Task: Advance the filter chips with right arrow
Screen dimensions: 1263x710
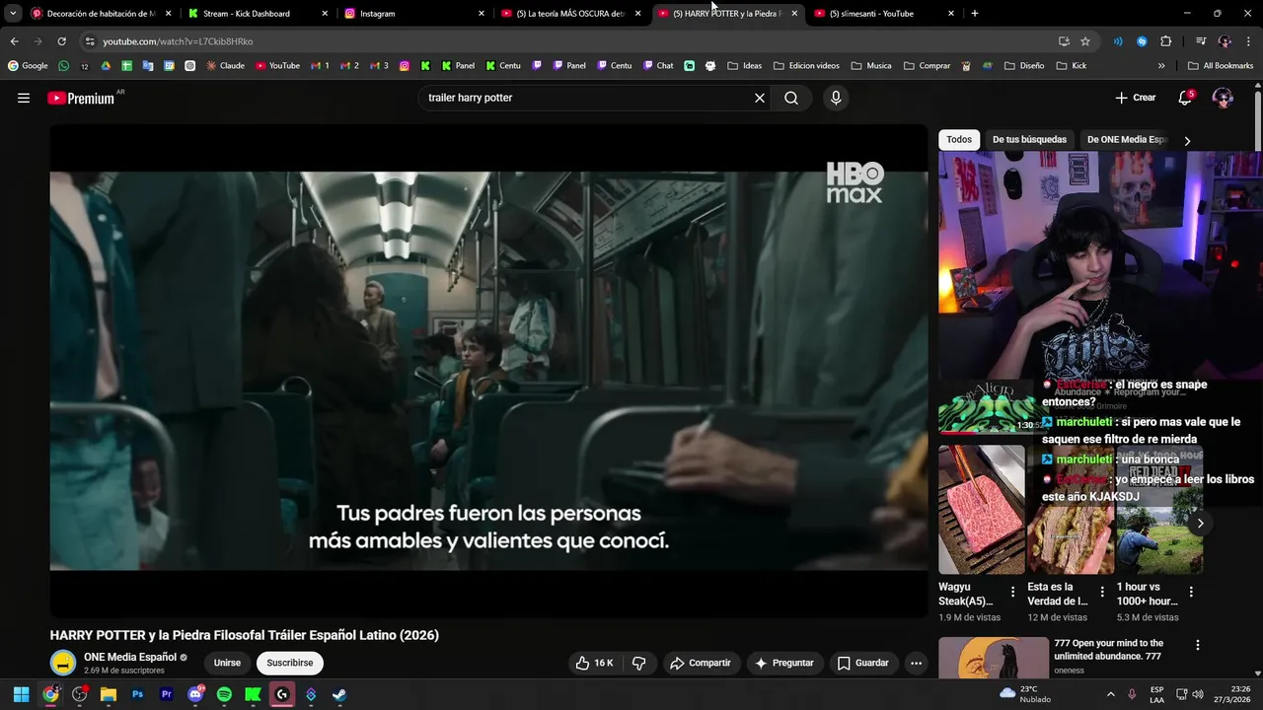Action: [x=1187, y=141]
